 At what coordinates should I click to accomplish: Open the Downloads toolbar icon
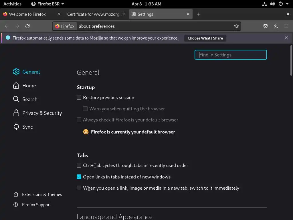click(276, 26)
